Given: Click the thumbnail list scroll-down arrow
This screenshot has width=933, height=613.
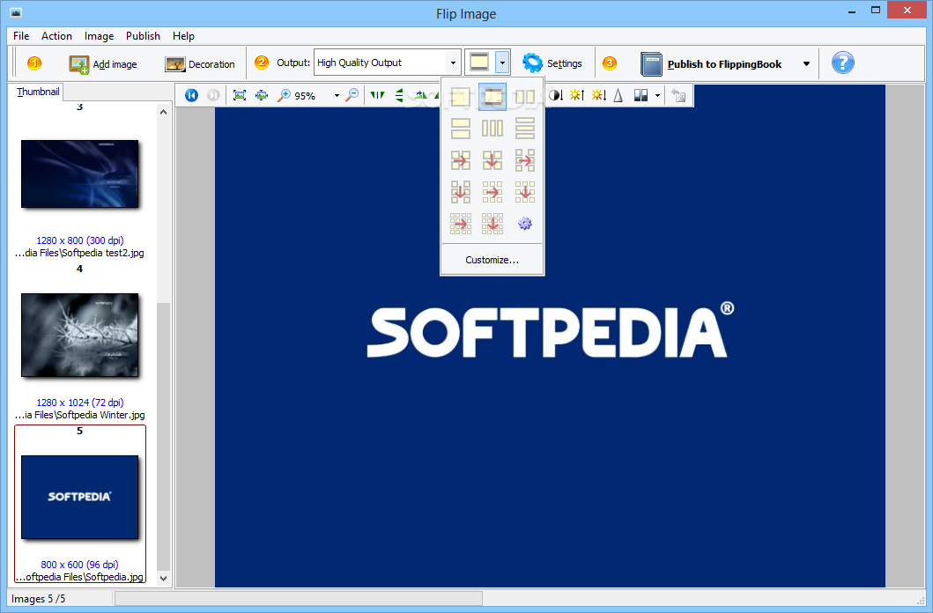Looking at the screenshot, I should click(x=164, y=578).
